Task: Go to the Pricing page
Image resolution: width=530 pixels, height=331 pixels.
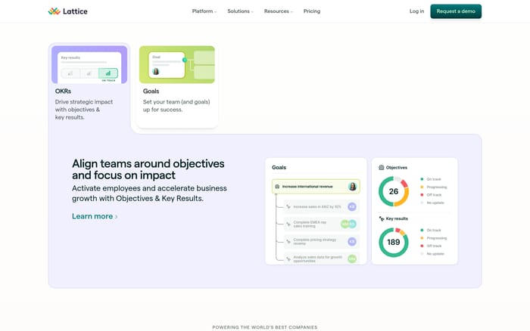Action: (x=312, y=11)
